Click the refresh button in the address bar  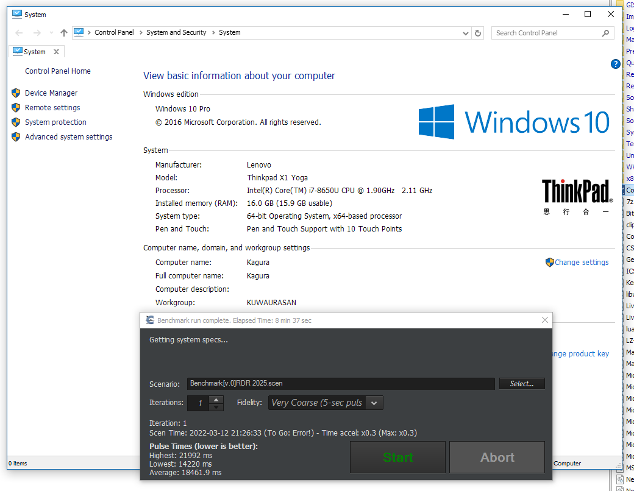coord(478,33)
